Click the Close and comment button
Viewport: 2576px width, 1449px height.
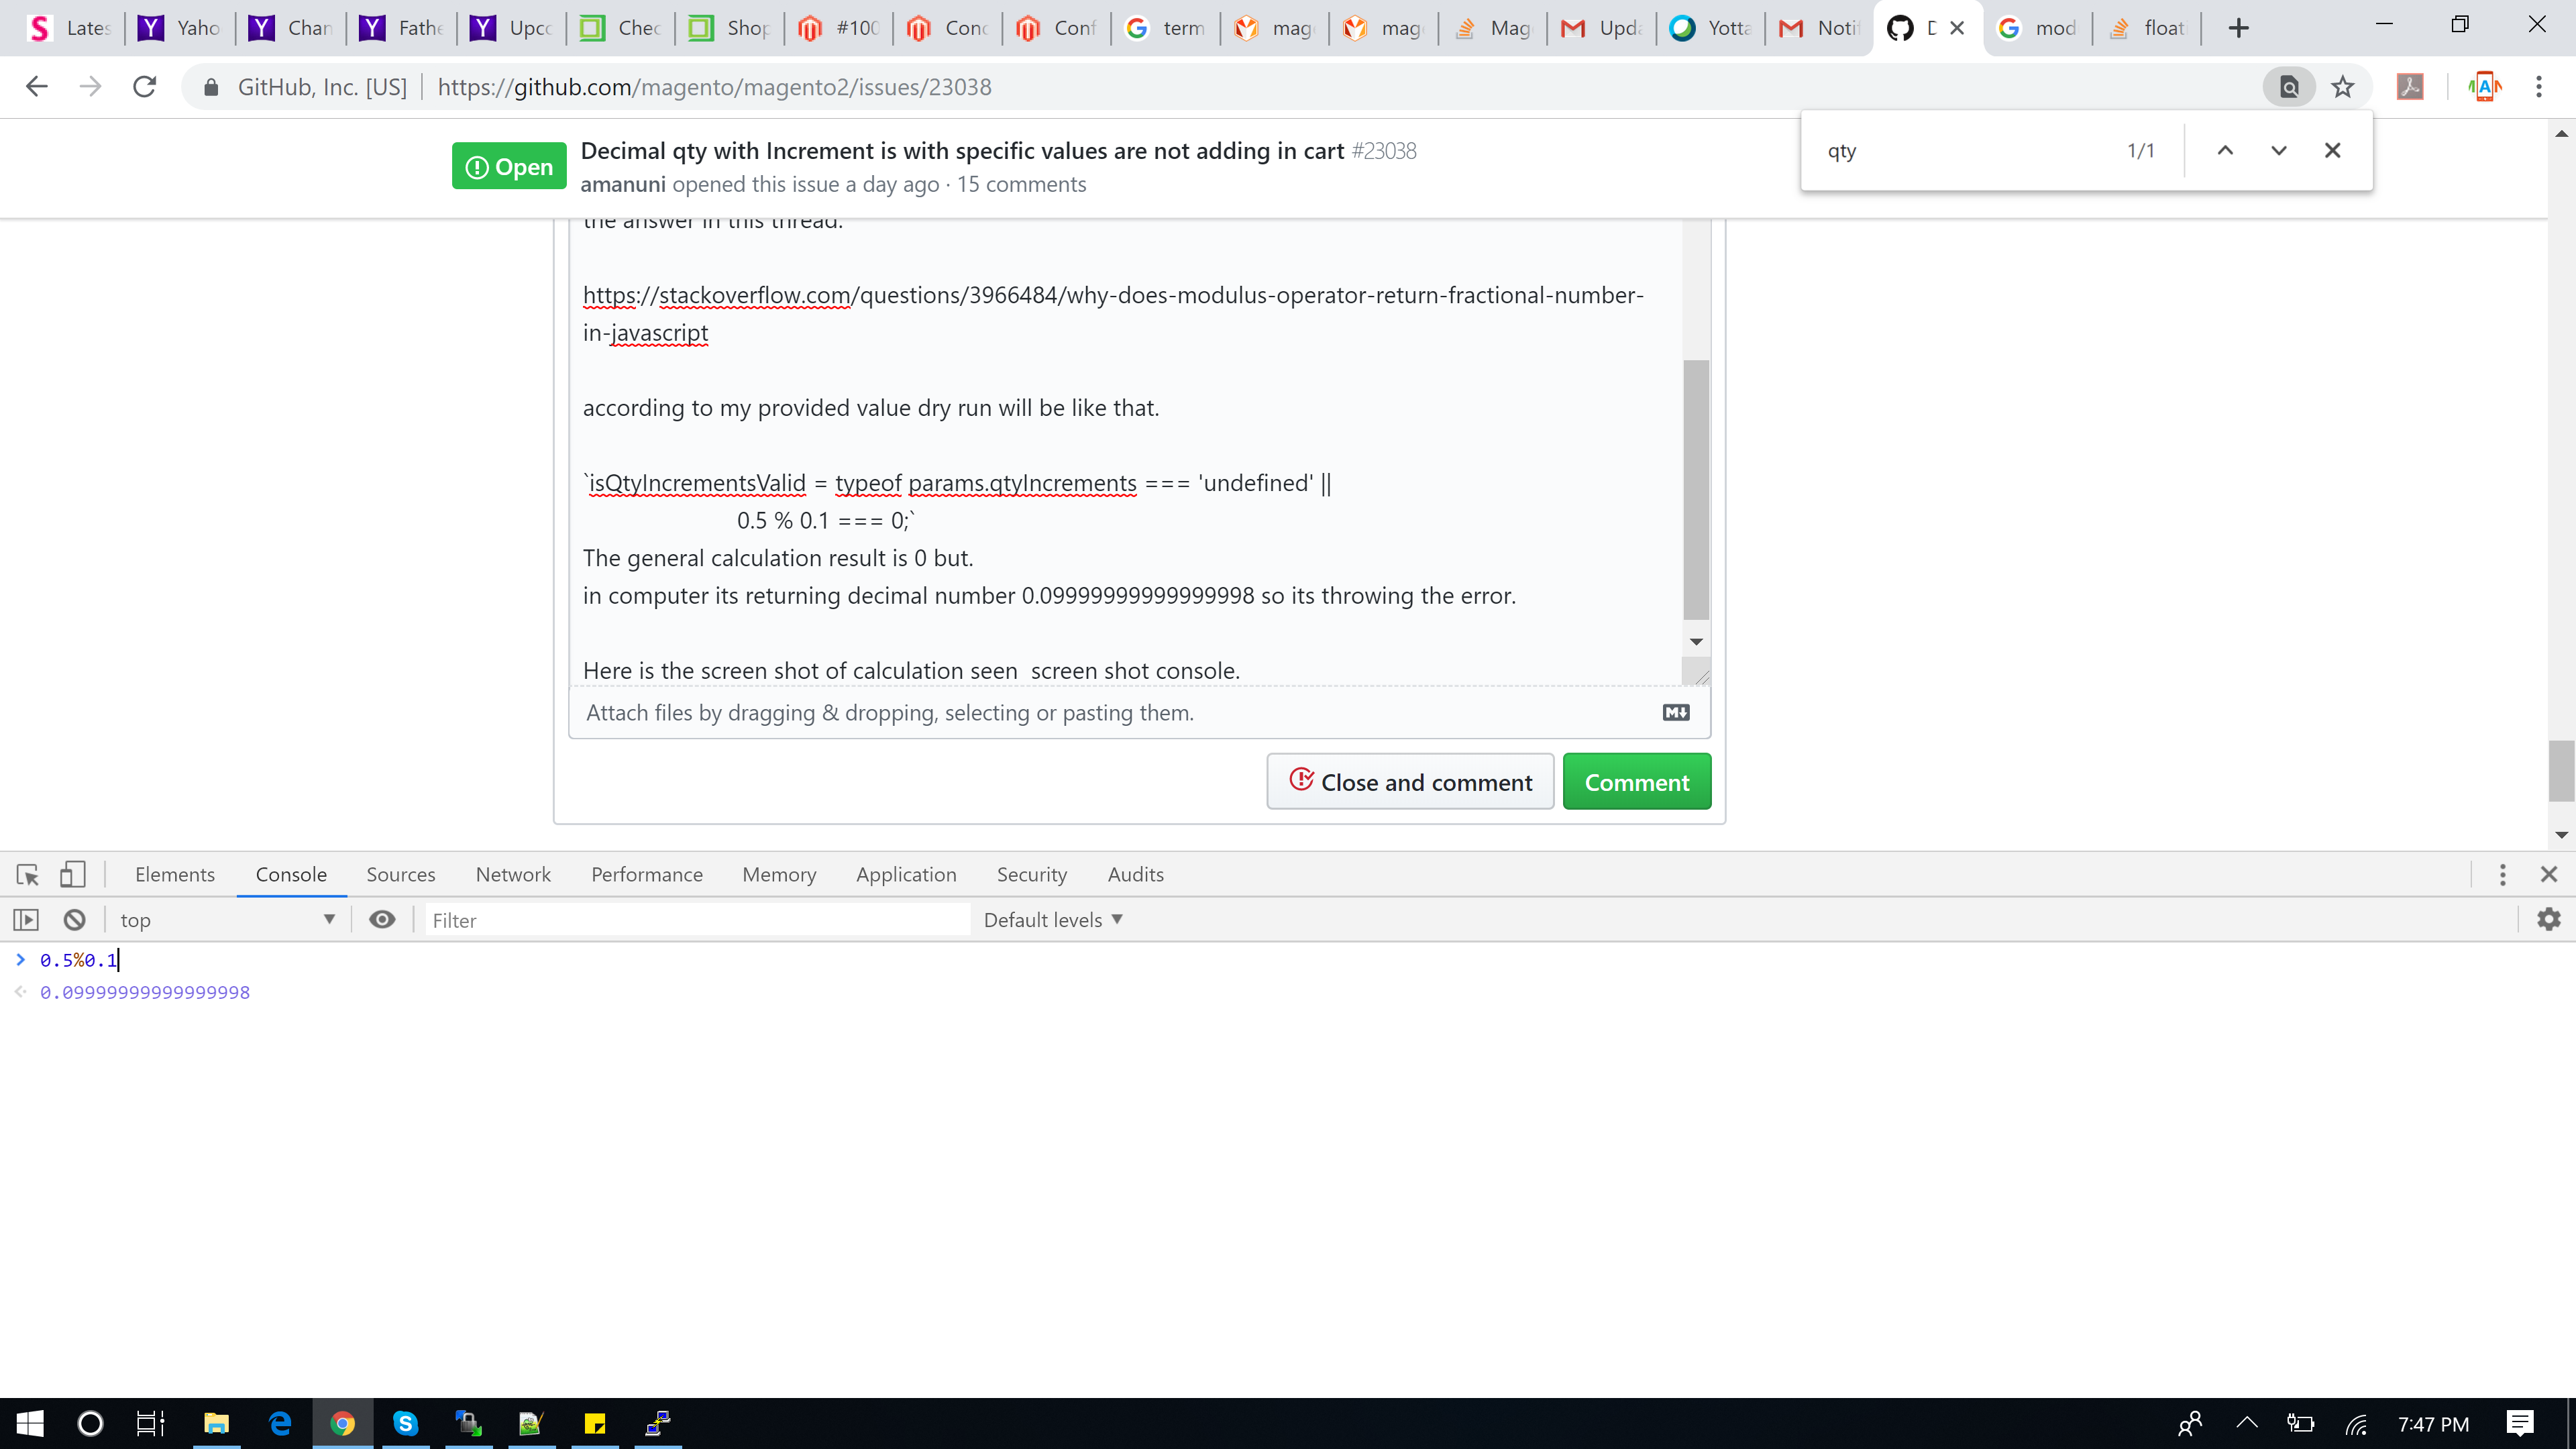click(1409, 781)
